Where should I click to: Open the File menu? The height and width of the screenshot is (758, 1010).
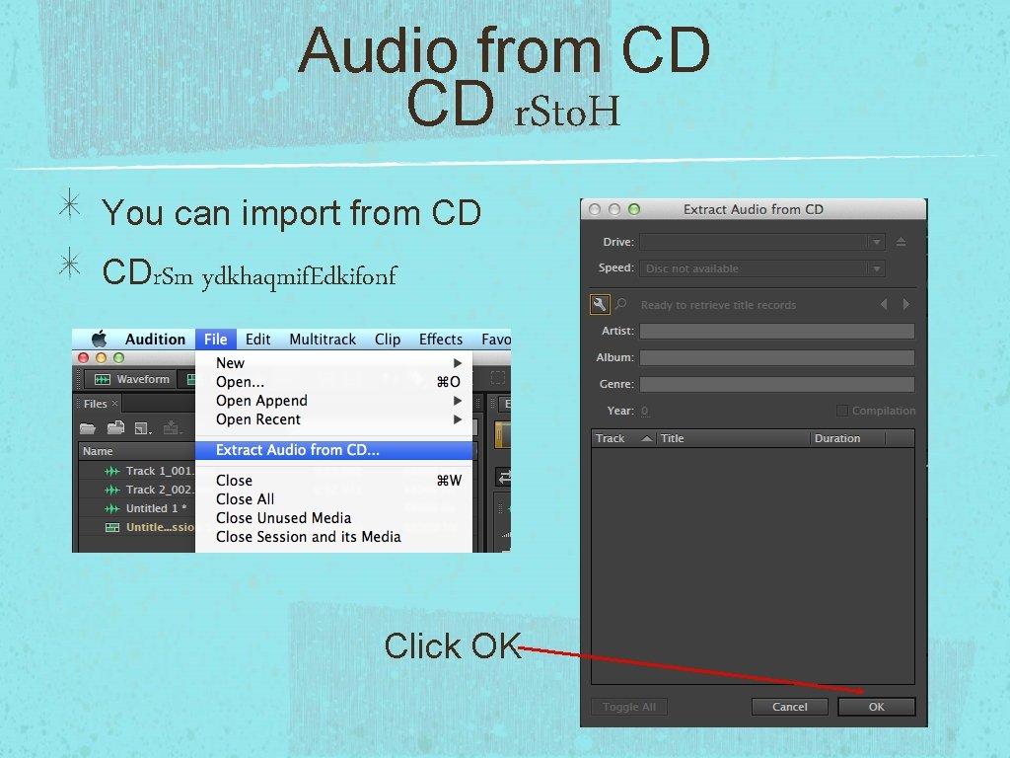click(216, 340)
